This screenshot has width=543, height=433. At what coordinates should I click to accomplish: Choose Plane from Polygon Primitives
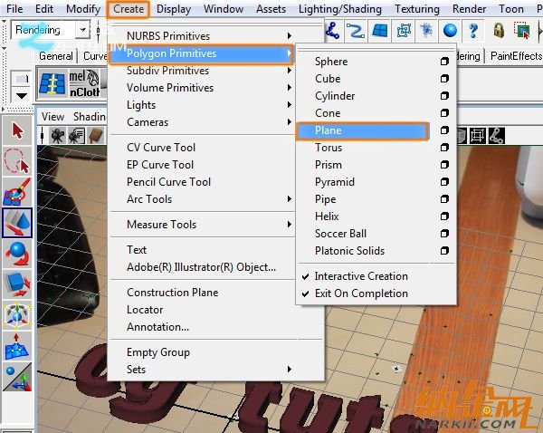(x=362, y=130)
